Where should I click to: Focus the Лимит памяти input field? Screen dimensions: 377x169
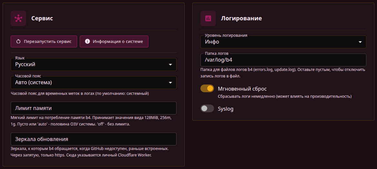click(x=94, y=108)
